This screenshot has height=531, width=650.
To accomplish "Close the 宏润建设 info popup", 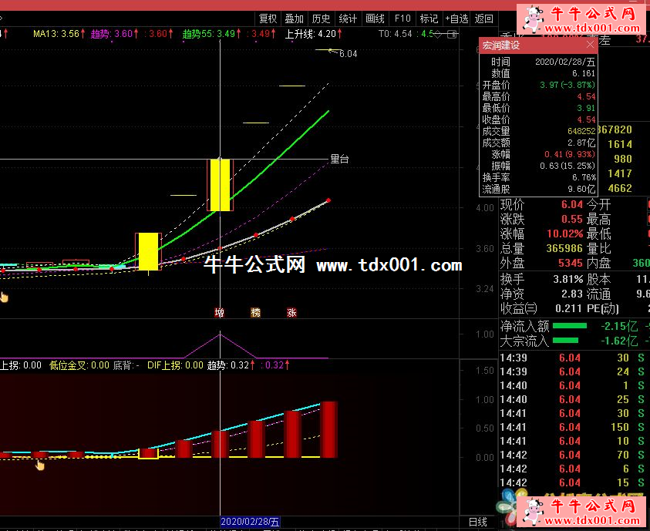I will pyautogui.click(x=590, y=45).
